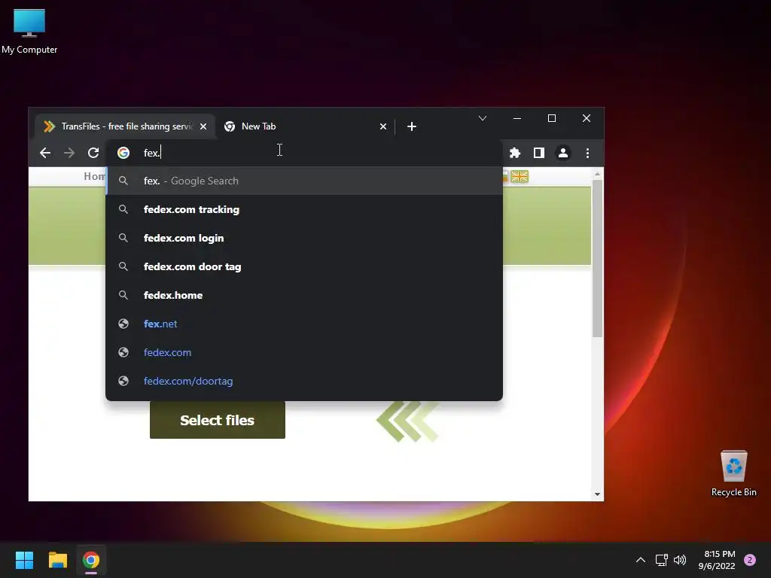771x578 pixels.
Task: Select the UK flag language icon
Action: pyautogui.click(x=520, y=176)
